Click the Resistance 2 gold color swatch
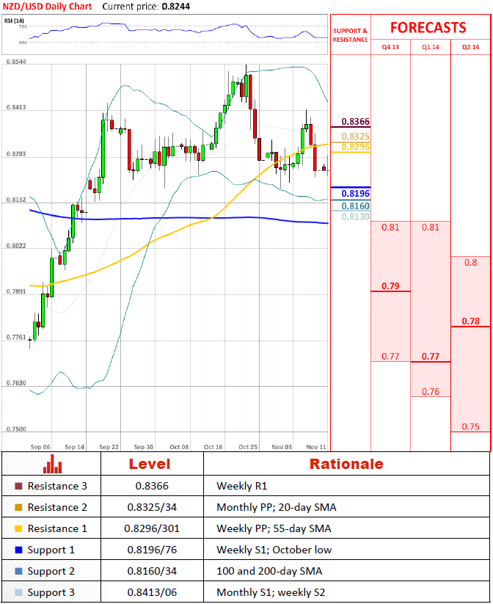Image resolution: width=493 pixels, height=604 pixels. (x=18, y=507)
